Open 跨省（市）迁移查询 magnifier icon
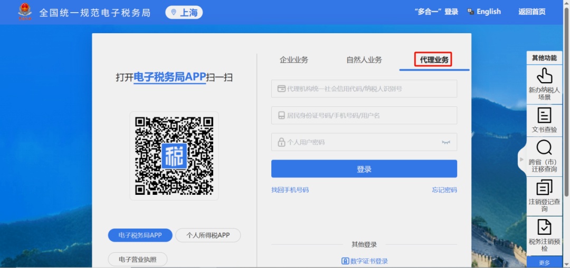Screen dimensions: 570x268 click(x=544, y=147)
